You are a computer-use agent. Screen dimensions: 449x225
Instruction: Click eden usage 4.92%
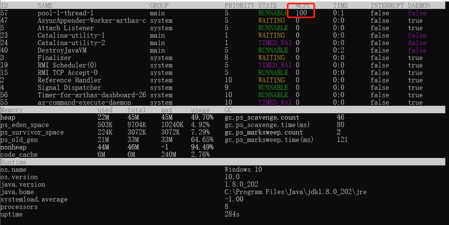coord(200,125)
